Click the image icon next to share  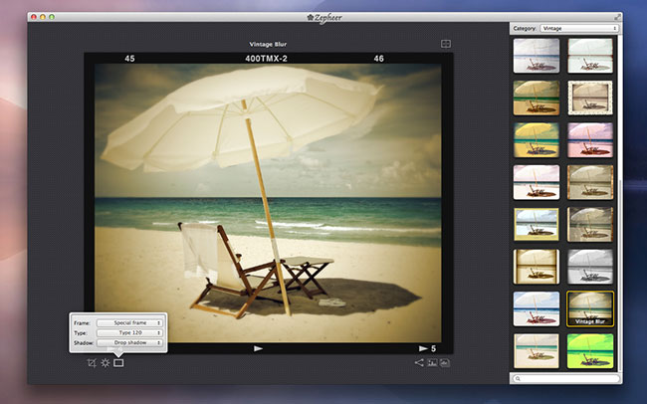[x=432, y=363]
